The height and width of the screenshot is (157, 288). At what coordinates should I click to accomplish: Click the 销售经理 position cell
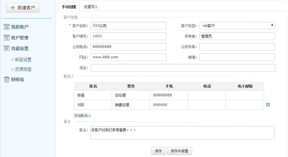pyautogui.click(x=131, y=105)
